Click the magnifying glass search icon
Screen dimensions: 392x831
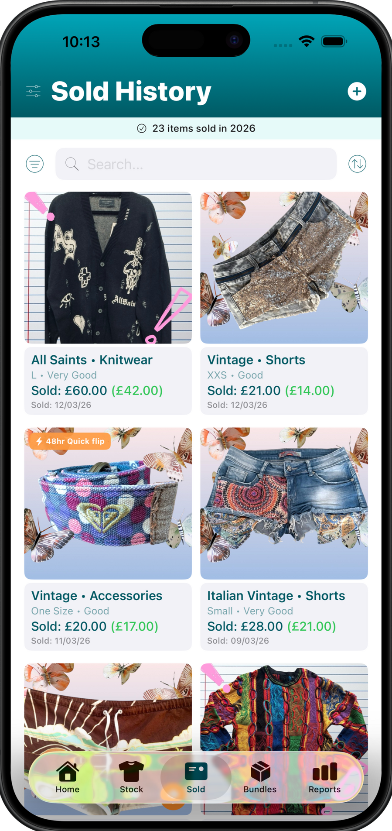tap(72, 164)
